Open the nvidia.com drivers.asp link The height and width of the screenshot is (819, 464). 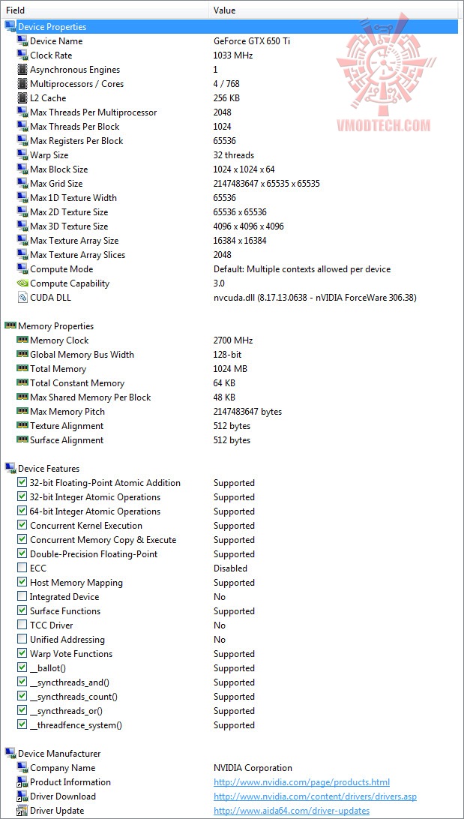pos(315,796)
